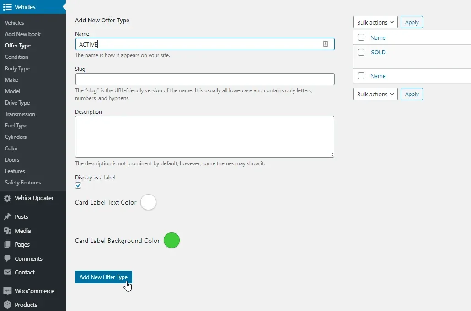Open the top Bulk actions dropdown

pos(375,22)
